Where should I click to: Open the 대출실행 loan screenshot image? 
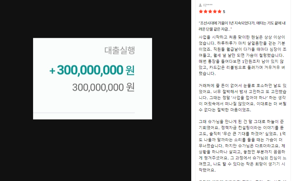(x=93, y=78)
